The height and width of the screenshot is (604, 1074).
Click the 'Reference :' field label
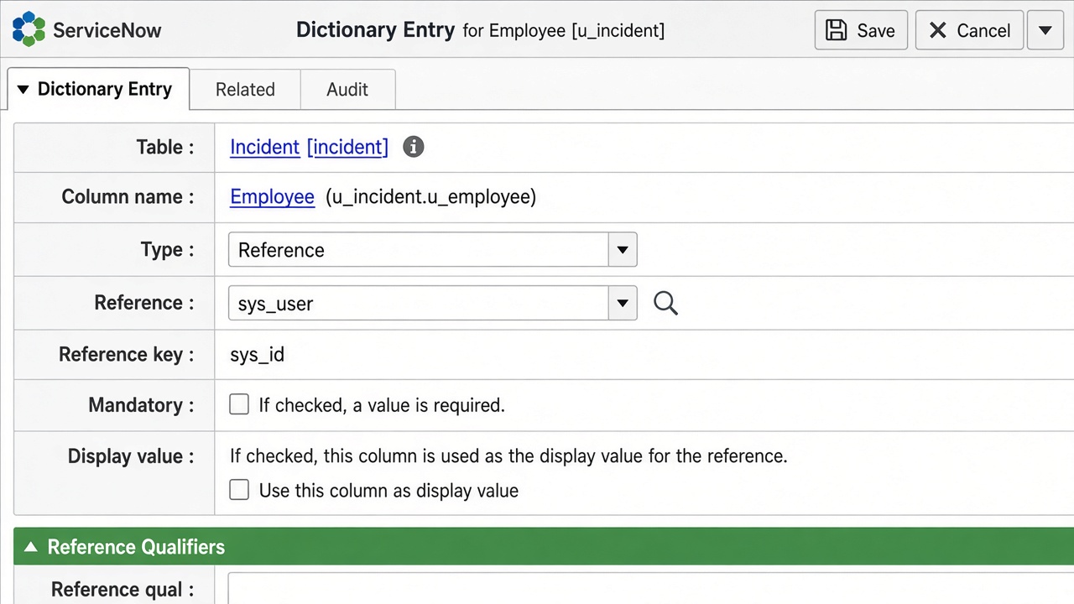(x=144, y=302)
